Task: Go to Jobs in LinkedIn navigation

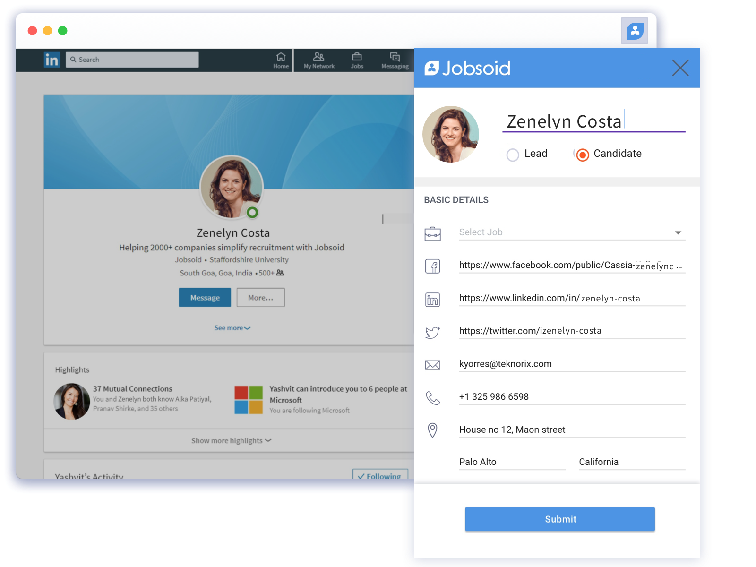Action: 357,60
